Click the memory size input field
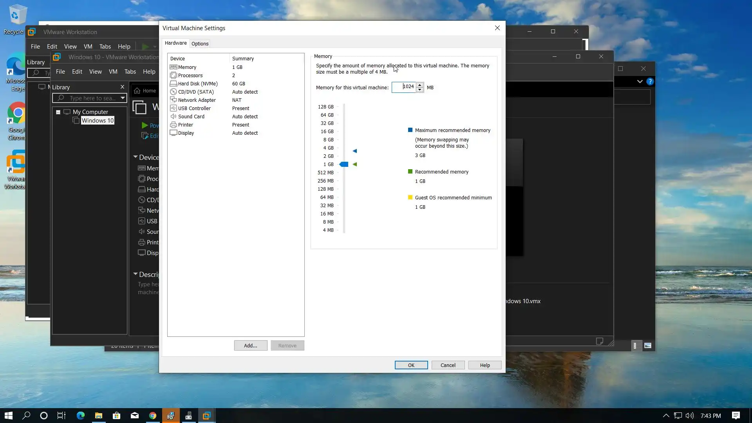 pos(403,87)
